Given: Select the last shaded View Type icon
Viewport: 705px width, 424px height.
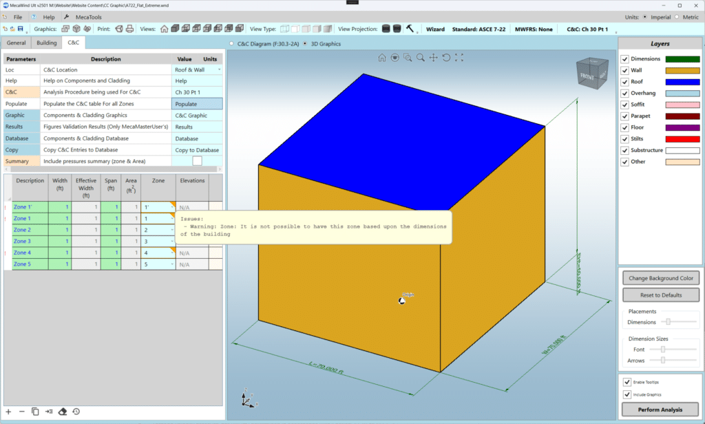Looking at the screenshot, I should [x=328, y=29].
